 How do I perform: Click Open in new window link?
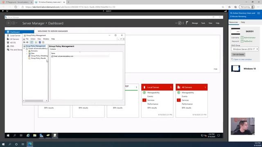pyautogui.click(x=243, y=59)
